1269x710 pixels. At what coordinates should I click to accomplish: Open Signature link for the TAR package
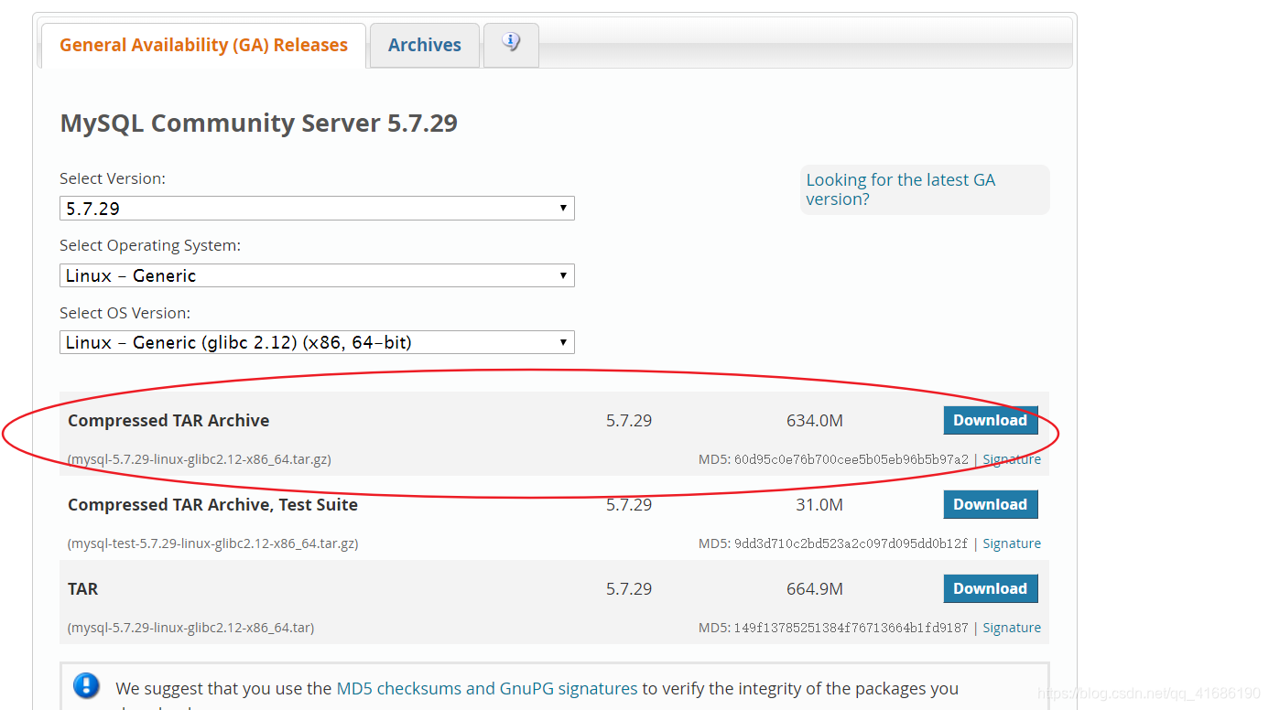1012,628
